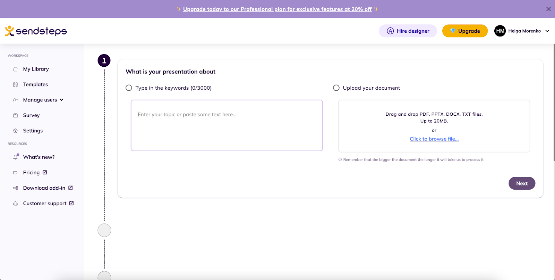Image resolution: width=555 pixels, height=280 pixels.
Task: Expand the Manage users submenu chevron
Action: [62, 100]
